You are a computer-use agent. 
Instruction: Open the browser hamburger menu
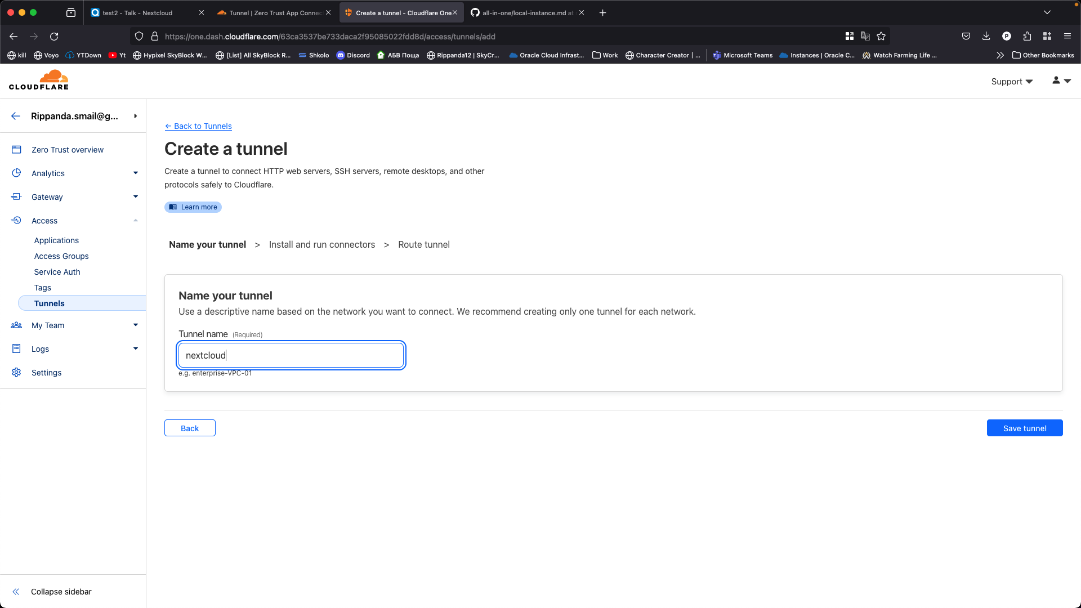1067,37
